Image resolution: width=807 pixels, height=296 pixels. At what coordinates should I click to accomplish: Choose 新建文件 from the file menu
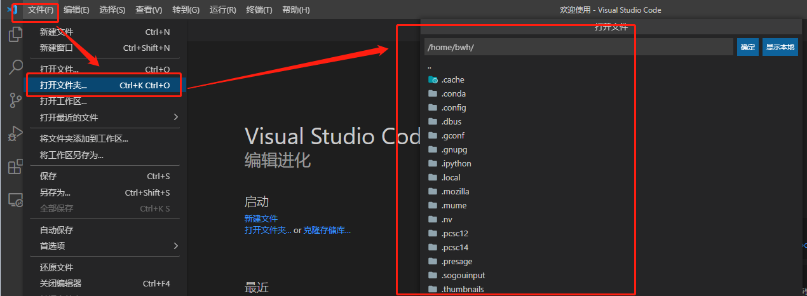[104, 32]
